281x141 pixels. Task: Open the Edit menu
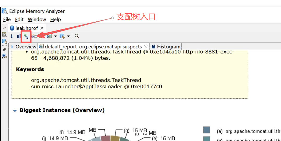(19, 19)
